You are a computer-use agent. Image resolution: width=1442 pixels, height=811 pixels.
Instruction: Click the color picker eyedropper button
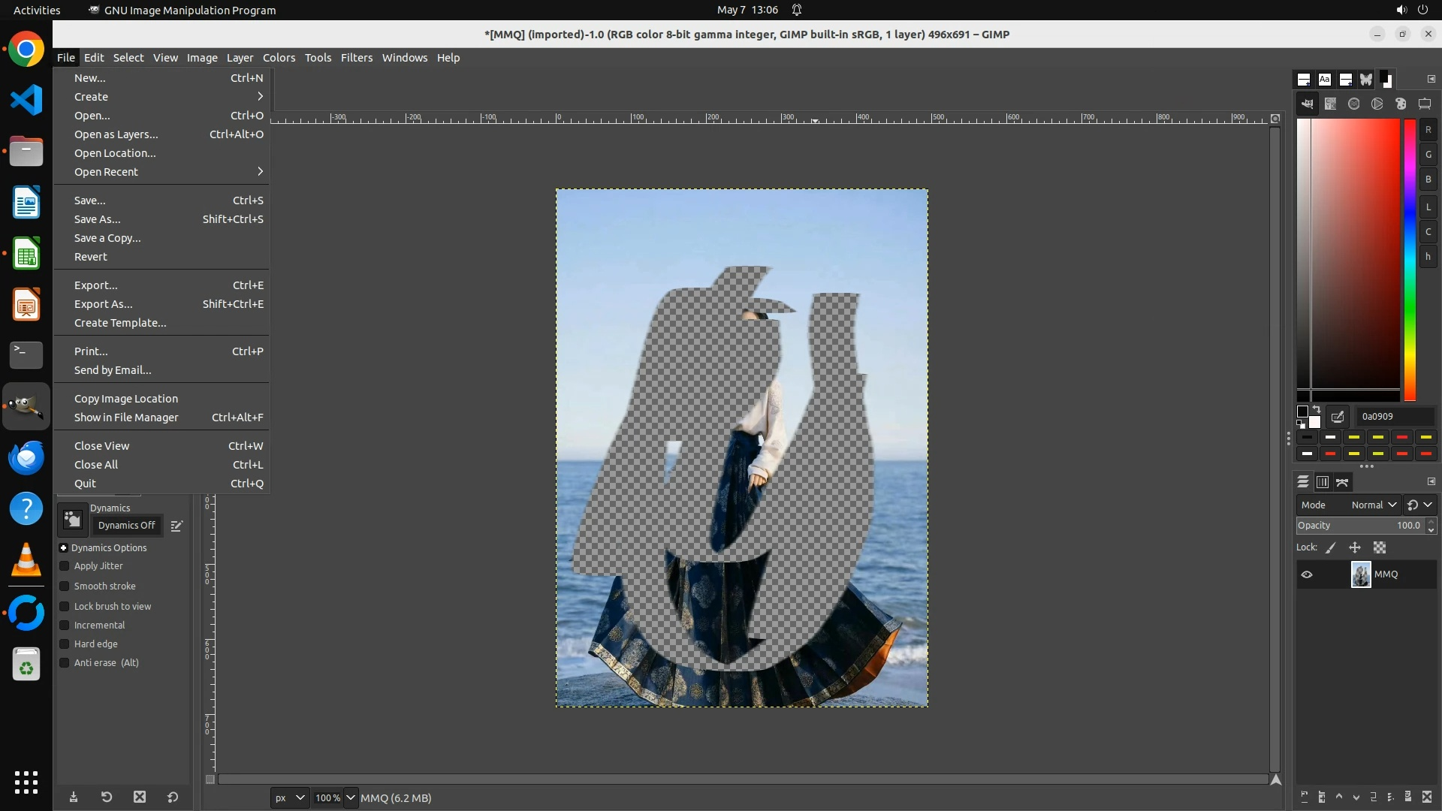click(1338, 417)
